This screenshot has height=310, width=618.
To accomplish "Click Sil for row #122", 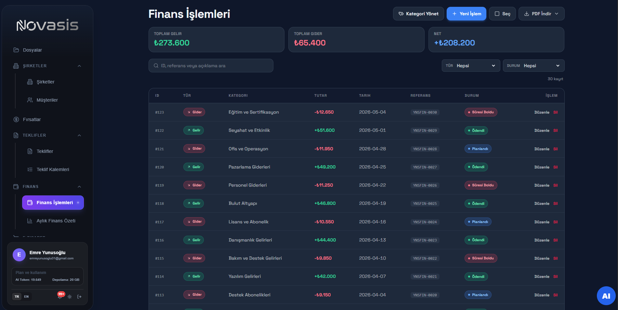I will (x=556, y=130).
